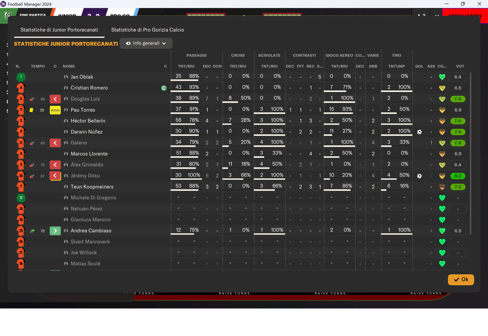Open Cristian Romero player name link
The width and height of the screenshot is (488, 336).
tap(90, 88)
